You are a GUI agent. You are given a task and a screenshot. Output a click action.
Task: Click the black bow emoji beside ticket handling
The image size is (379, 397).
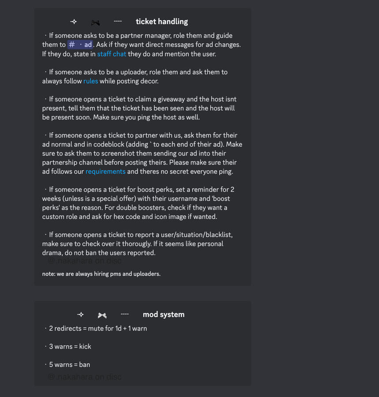pyautogui.click(x=95, y=22)
